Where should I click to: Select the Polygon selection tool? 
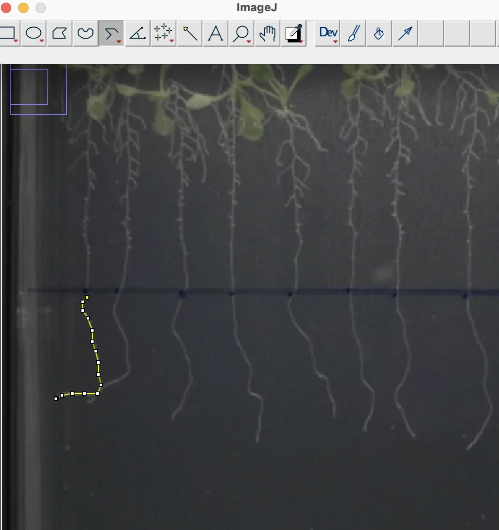click(x=59, y=33)
